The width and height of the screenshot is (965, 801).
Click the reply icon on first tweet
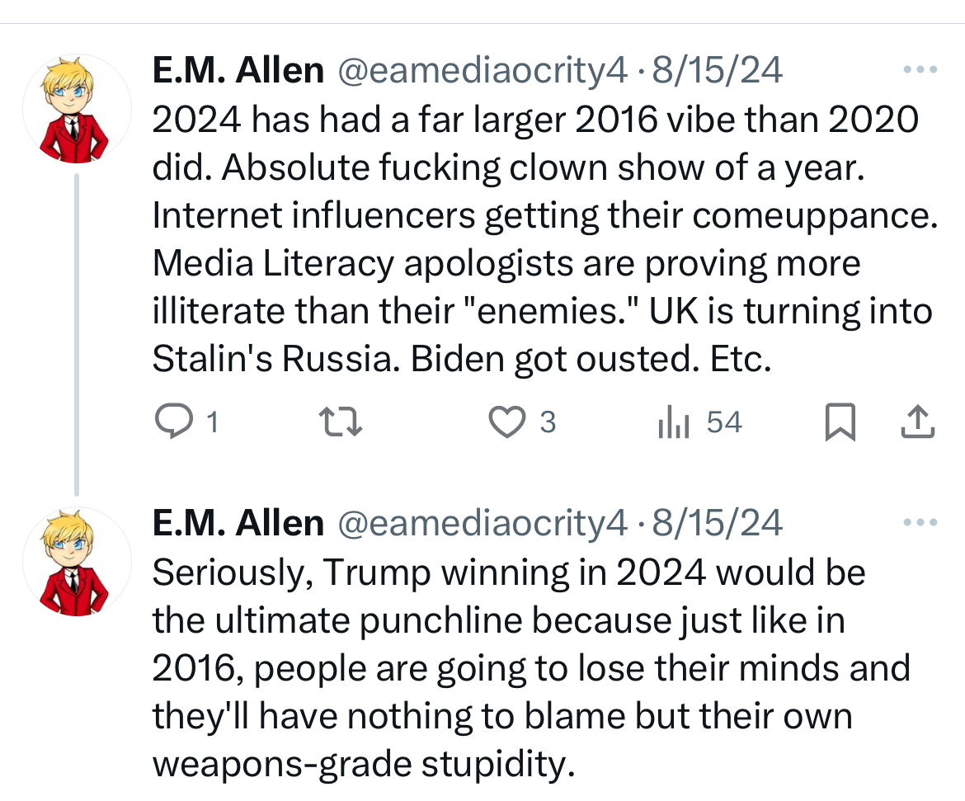coord(173,422)
